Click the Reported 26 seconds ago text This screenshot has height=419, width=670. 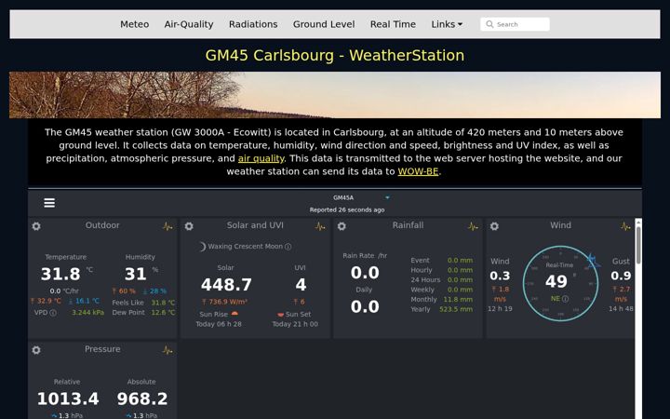click(x=347, y=209)
